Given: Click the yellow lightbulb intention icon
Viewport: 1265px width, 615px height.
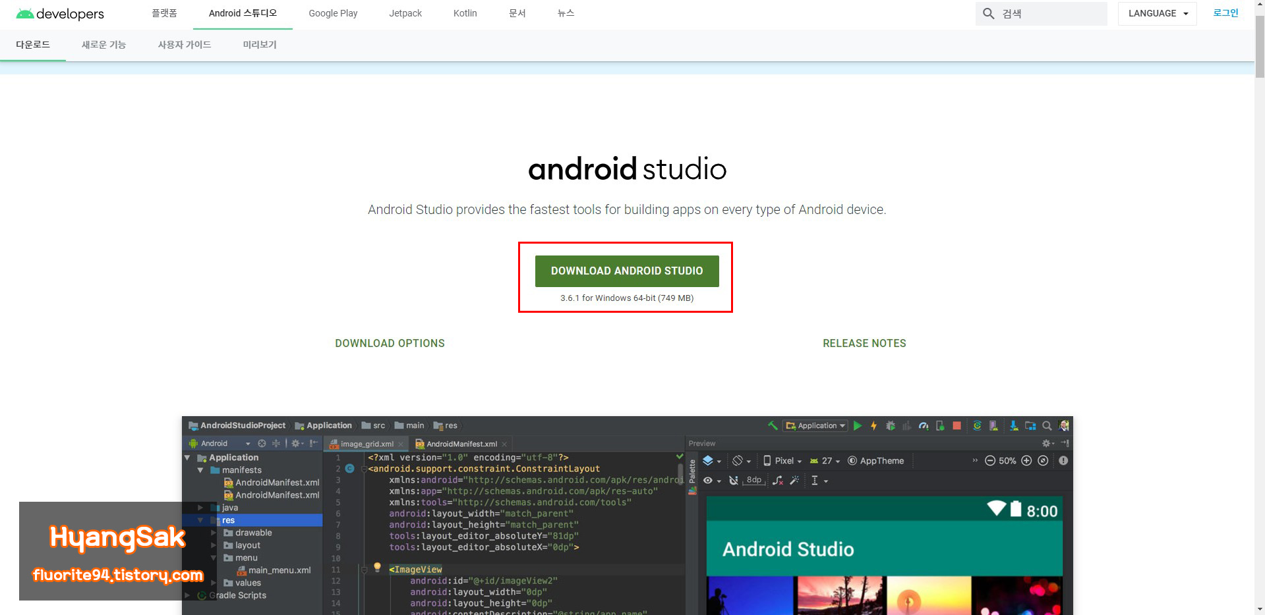Looking at the screenshot, I should click(x=378, y=567).
